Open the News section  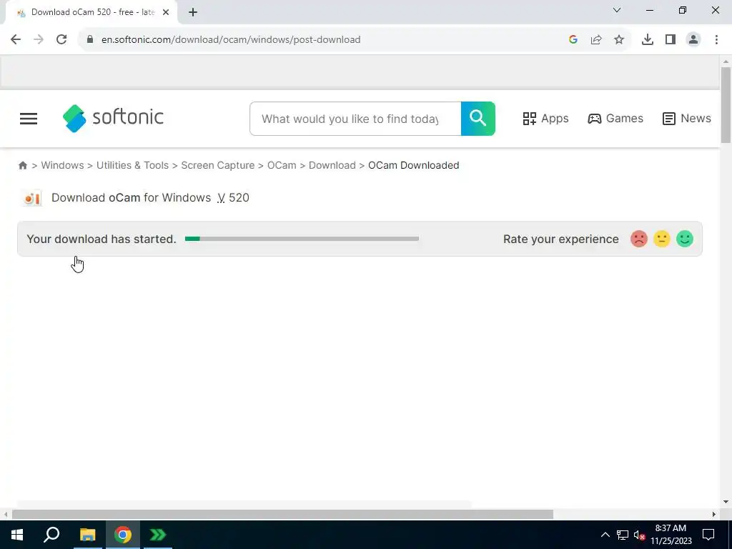687,119
